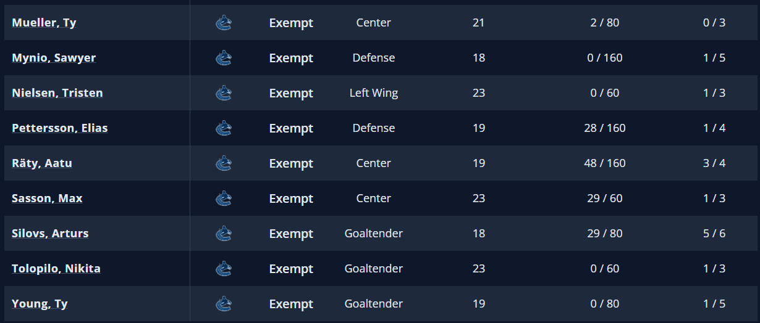Screen dimensions: 760x323
Task: Select the Sasson, Max name link
Action: [x=47, y=198]
